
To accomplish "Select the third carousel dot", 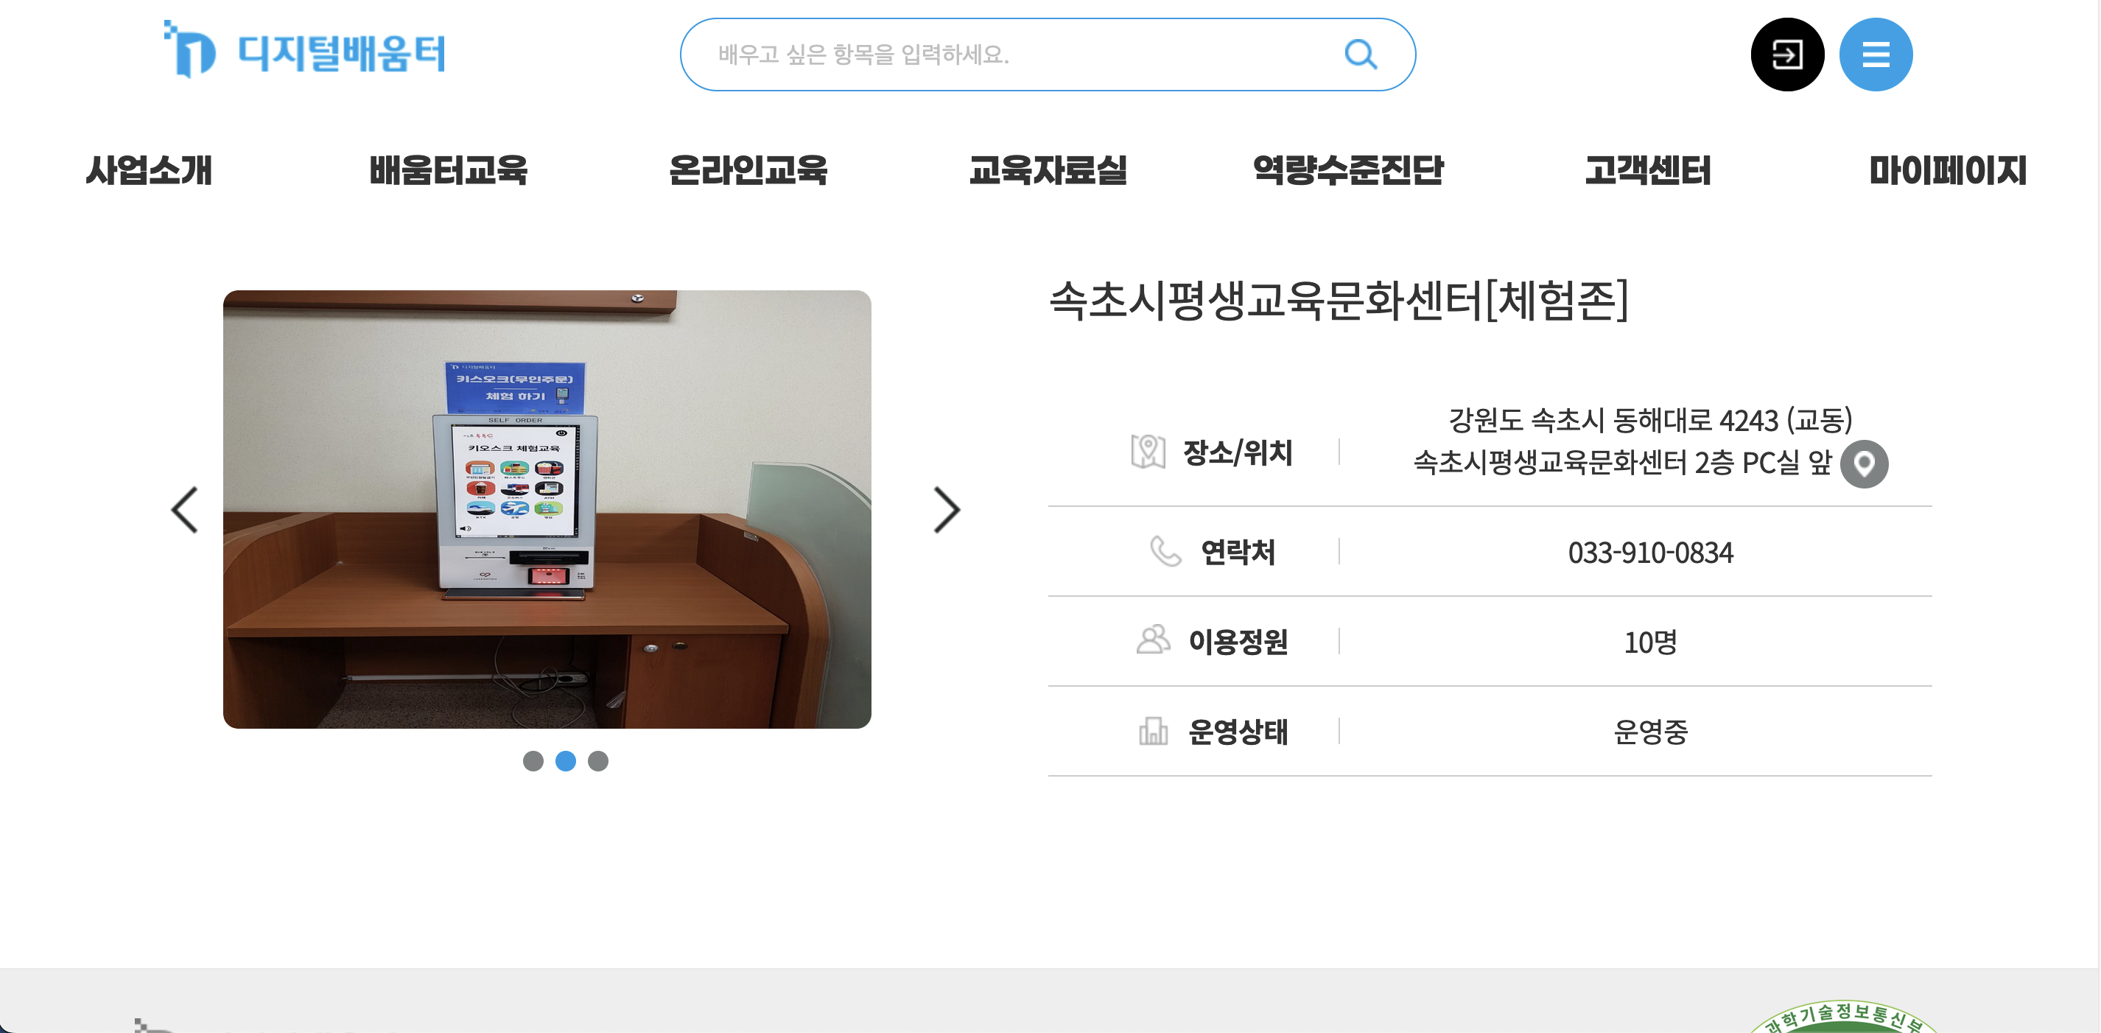I will pos(598,760).
